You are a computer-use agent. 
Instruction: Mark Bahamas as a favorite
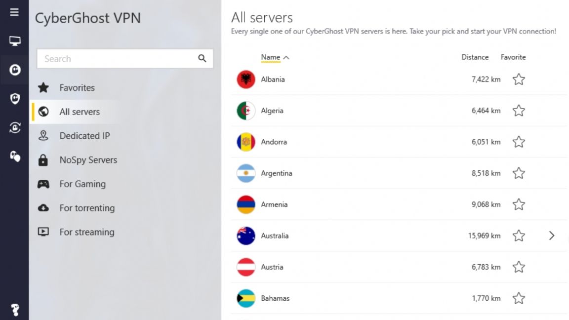[519, 298]
